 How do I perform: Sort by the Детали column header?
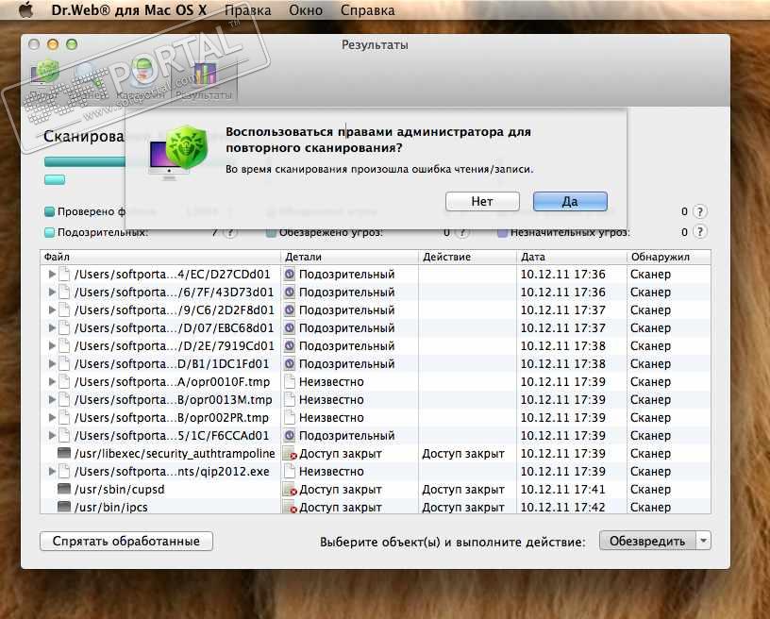(x=350, y=257)
